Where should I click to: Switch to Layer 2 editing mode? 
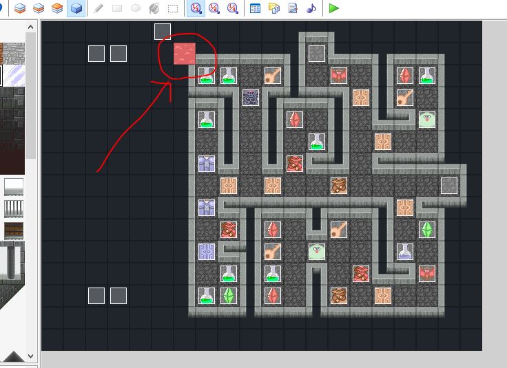tap(39, 8)
